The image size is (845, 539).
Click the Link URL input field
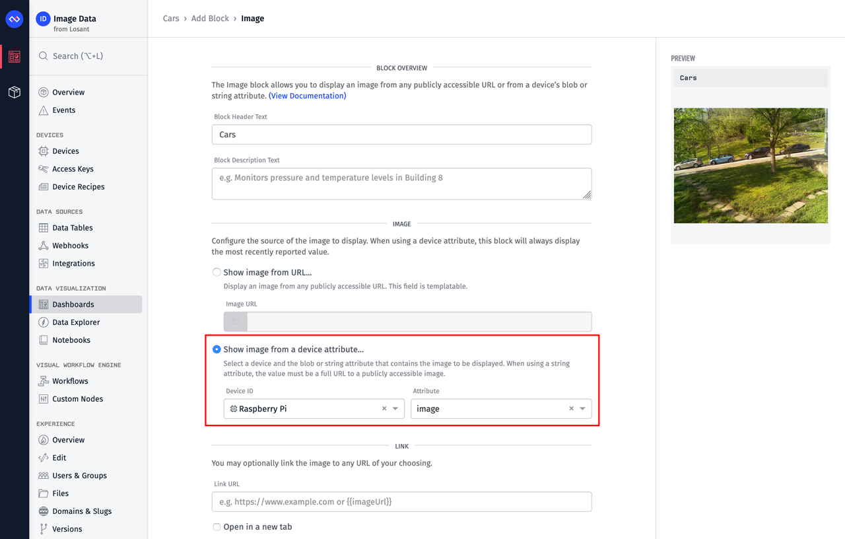(x=401, y=502)
